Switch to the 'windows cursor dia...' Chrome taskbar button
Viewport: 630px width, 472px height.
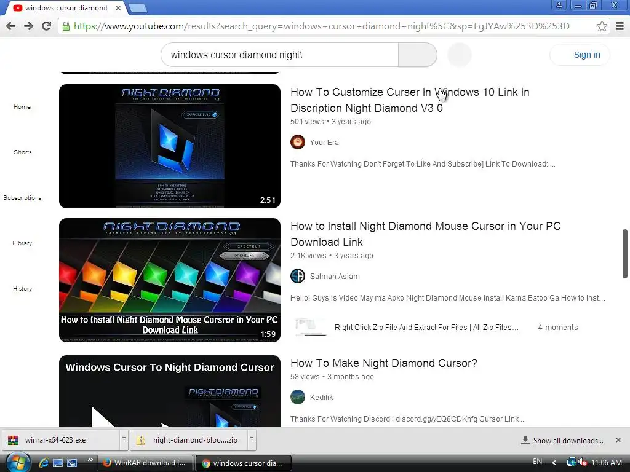[x=244, y=463]
